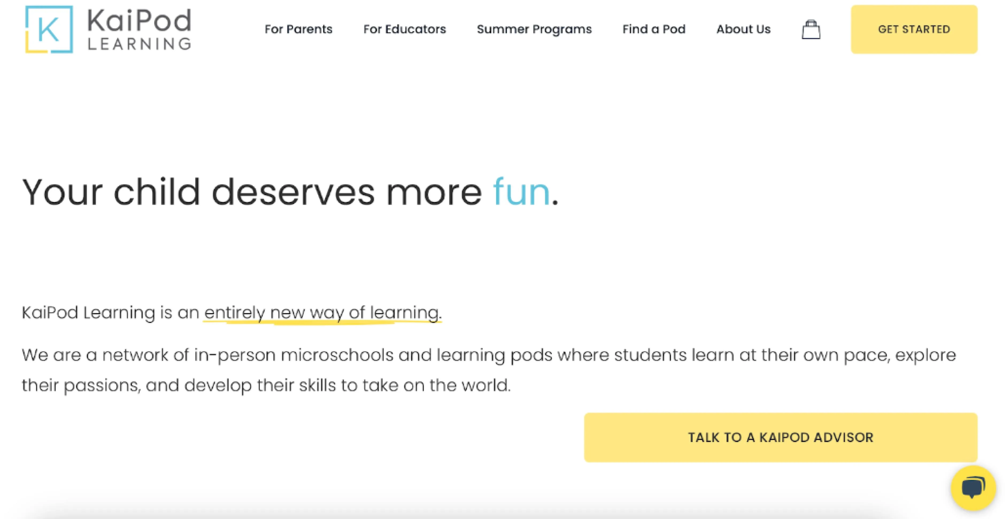Screen dimensions: 1005x519
Task: Toggle the navigation menu visibility
Action: pos(812,29)
